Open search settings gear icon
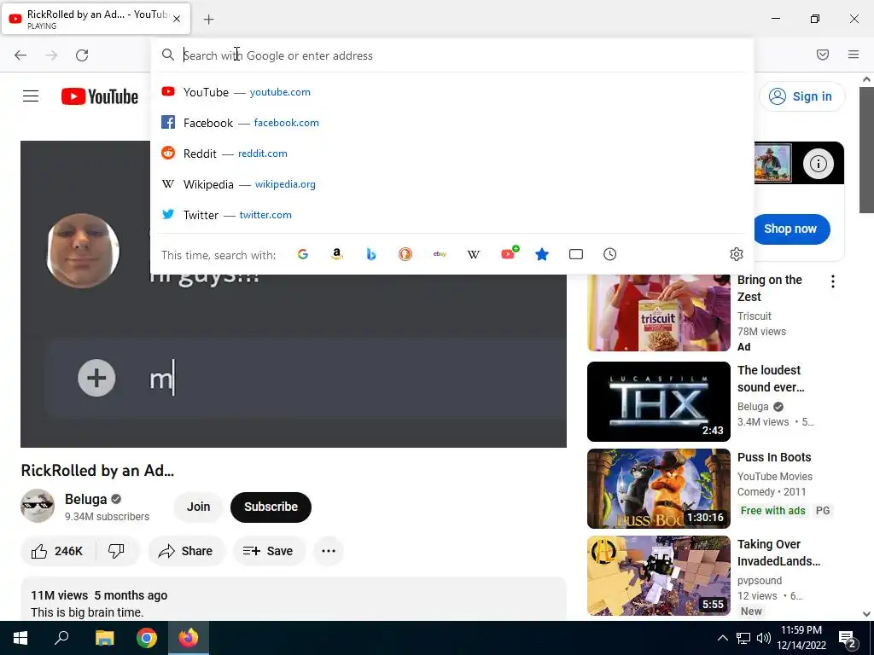Viewport: 874px width, 655px height. click(x=737, y=254)
